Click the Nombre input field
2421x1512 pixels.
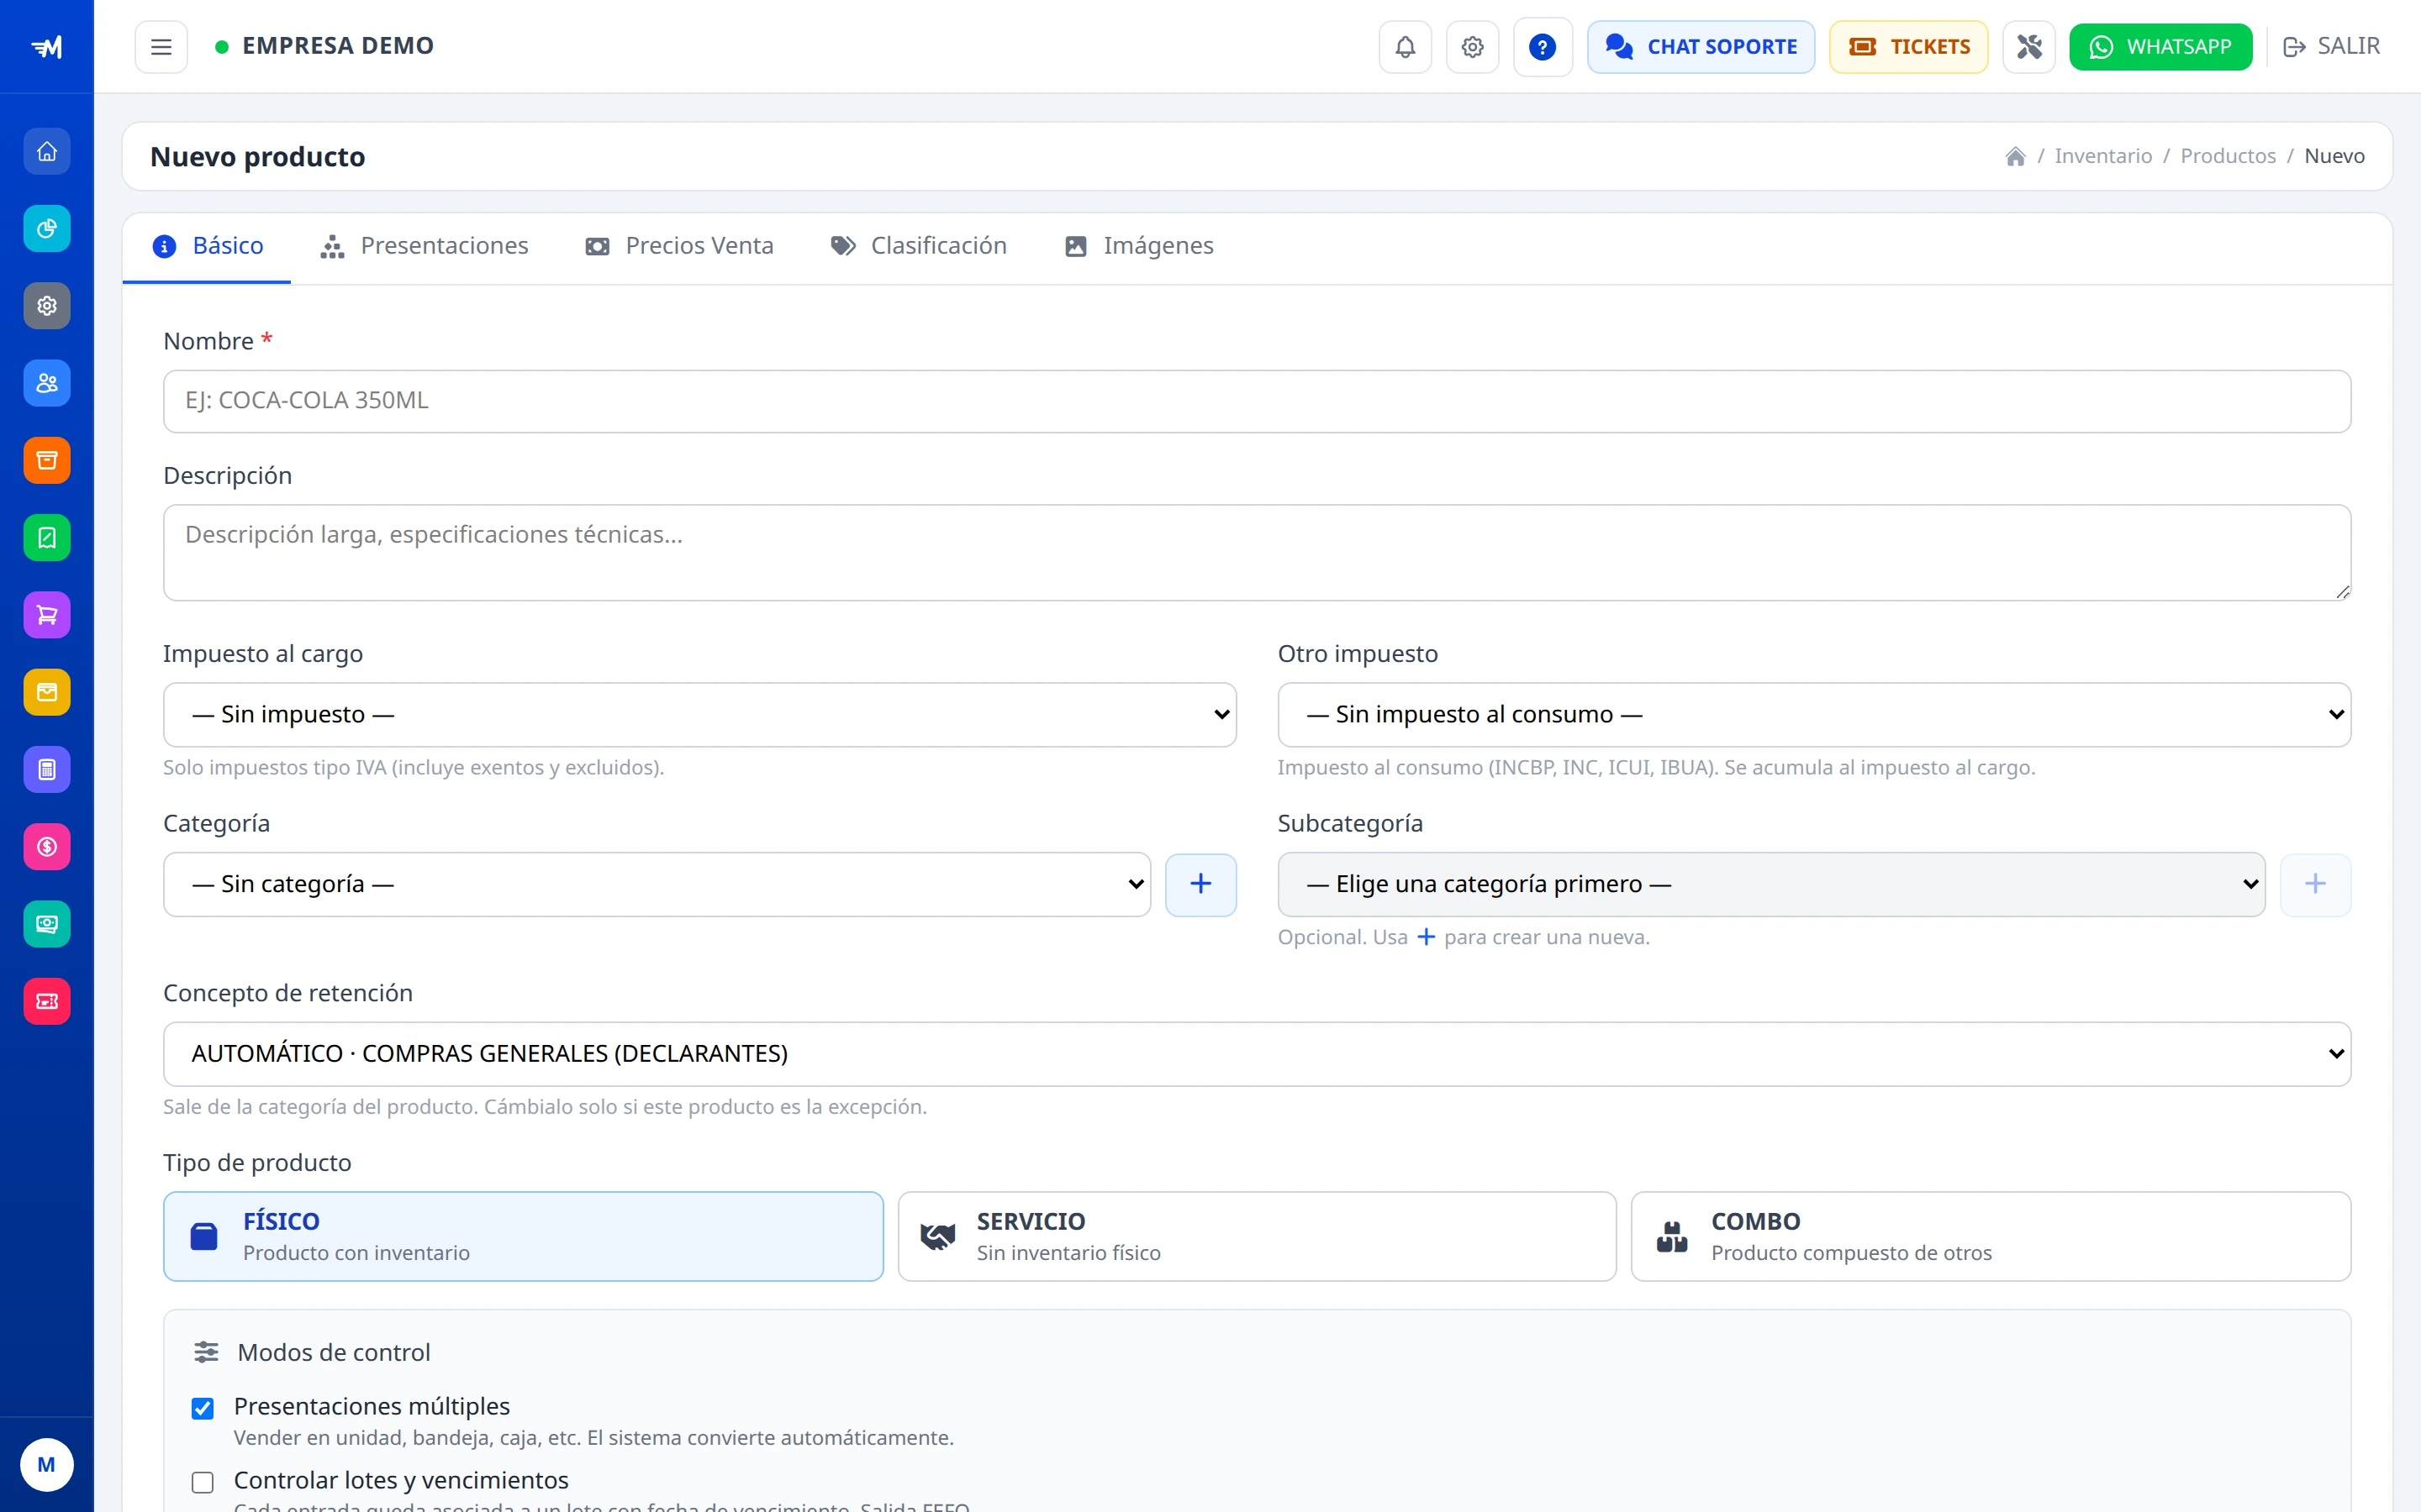tap(1257, 401)
